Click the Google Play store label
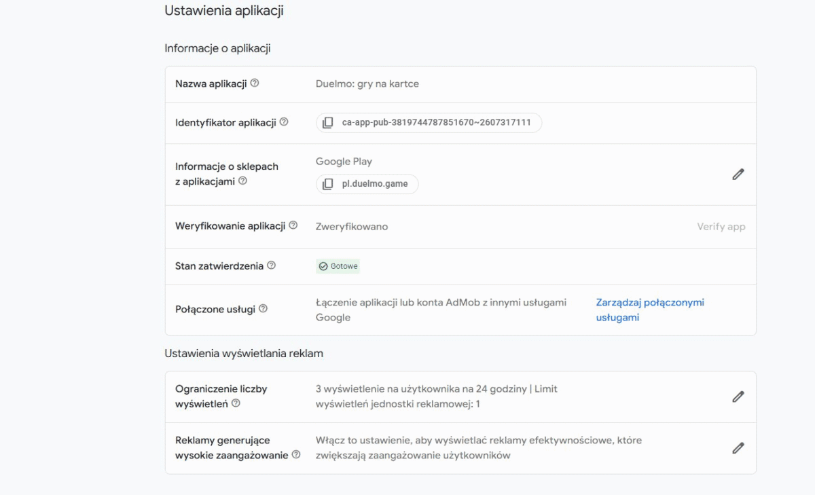The image size is (815, 495). pyautogui.click(x=344, y=162)
